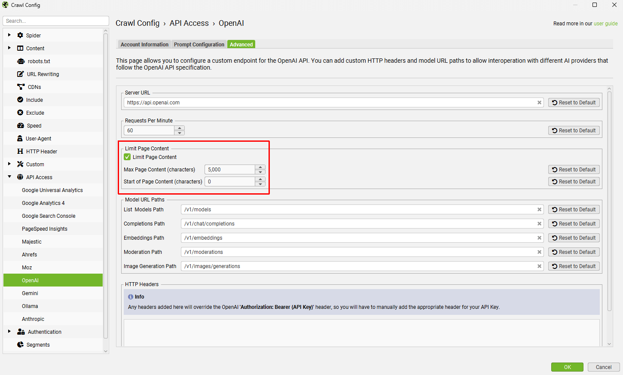
Task: Click the Authentication user-lock icon
Action: (x=21, y=332)
